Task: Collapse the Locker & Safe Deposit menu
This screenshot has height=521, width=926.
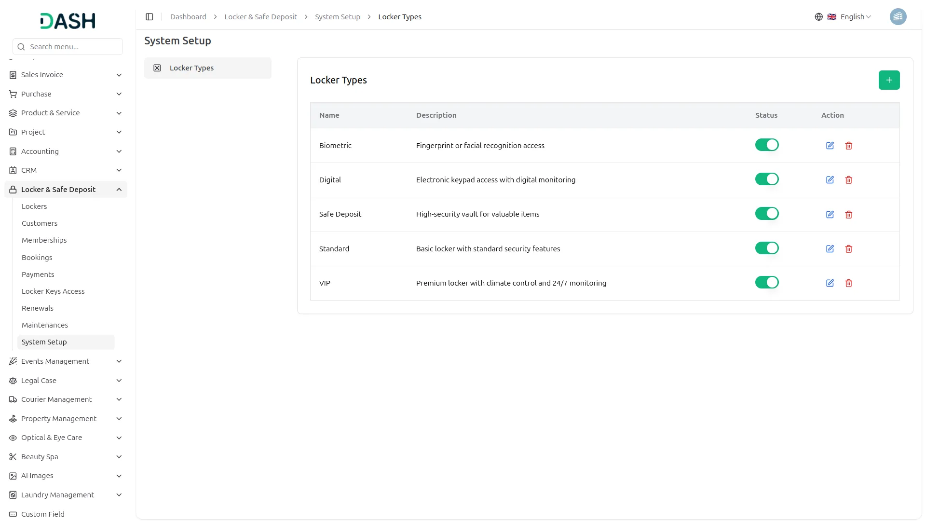Action: pyautogui.click(x=119, y=189)
